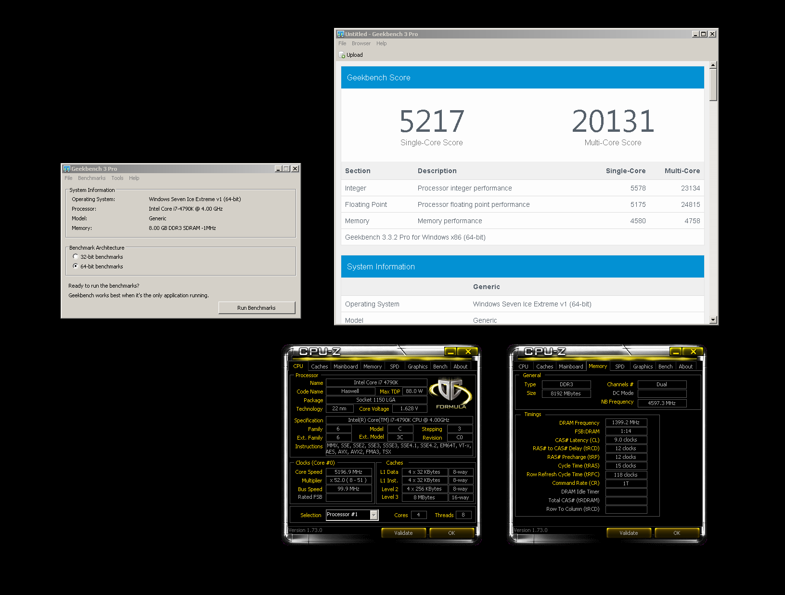
Task: Switch to Bench tab in right CPU-Z
Action: point(665,367)
